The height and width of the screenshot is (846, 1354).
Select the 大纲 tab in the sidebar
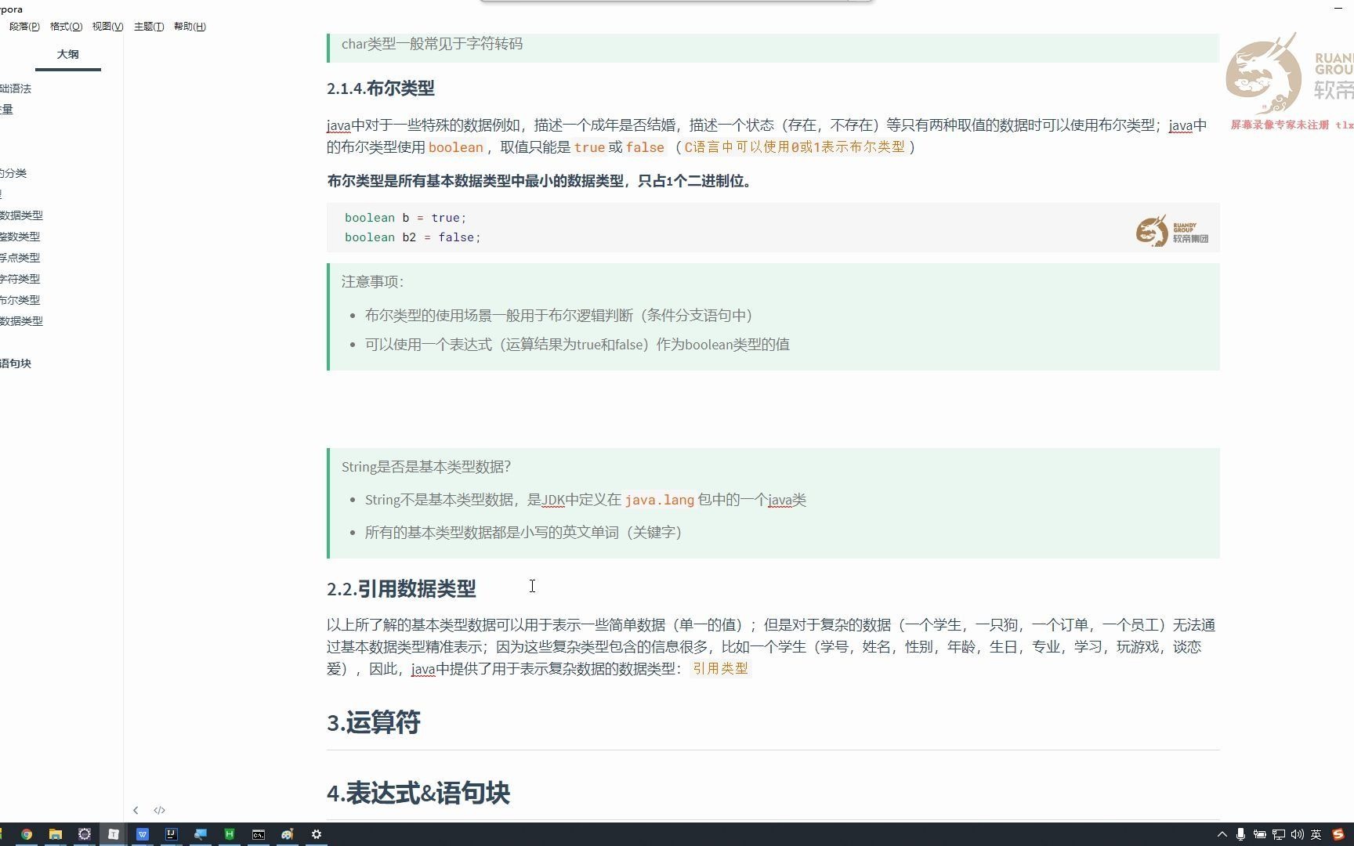click(x=68, y=54)
